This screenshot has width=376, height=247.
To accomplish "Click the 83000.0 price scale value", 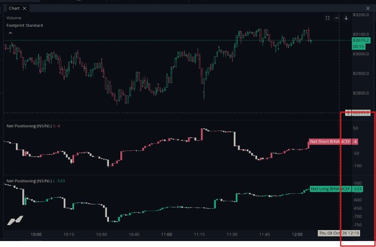I will 361,54.
